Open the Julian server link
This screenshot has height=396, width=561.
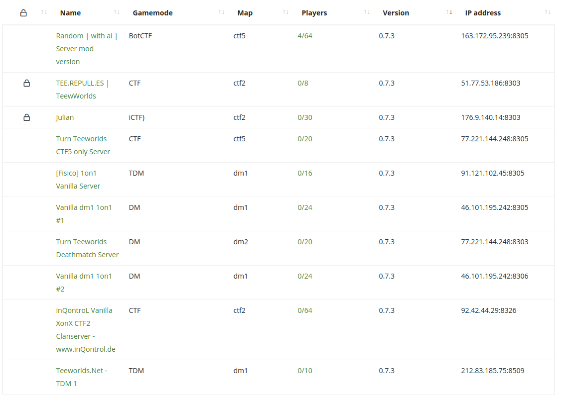tap(65, 117)
